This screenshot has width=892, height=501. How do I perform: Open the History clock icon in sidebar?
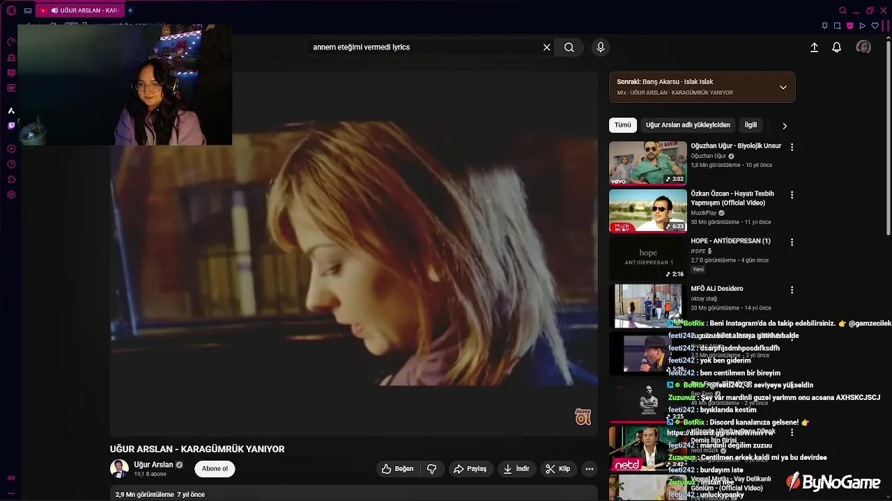11,164
